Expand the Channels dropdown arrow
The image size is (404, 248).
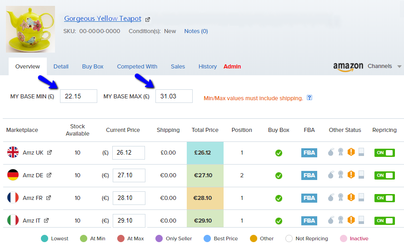tap(399, 67)
